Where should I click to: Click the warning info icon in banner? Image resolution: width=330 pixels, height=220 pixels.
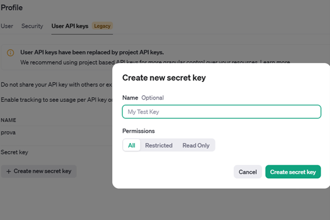[x=10, y=53]
